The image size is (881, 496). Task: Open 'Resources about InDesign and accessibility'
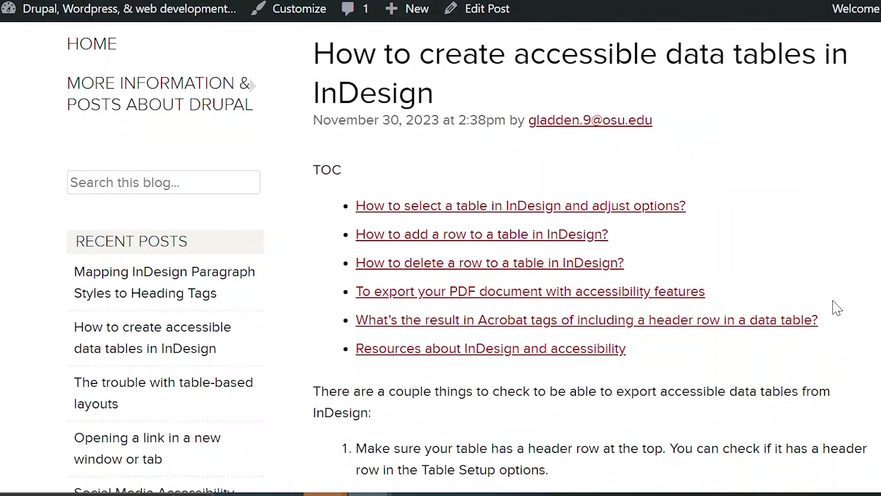(491, 349)
